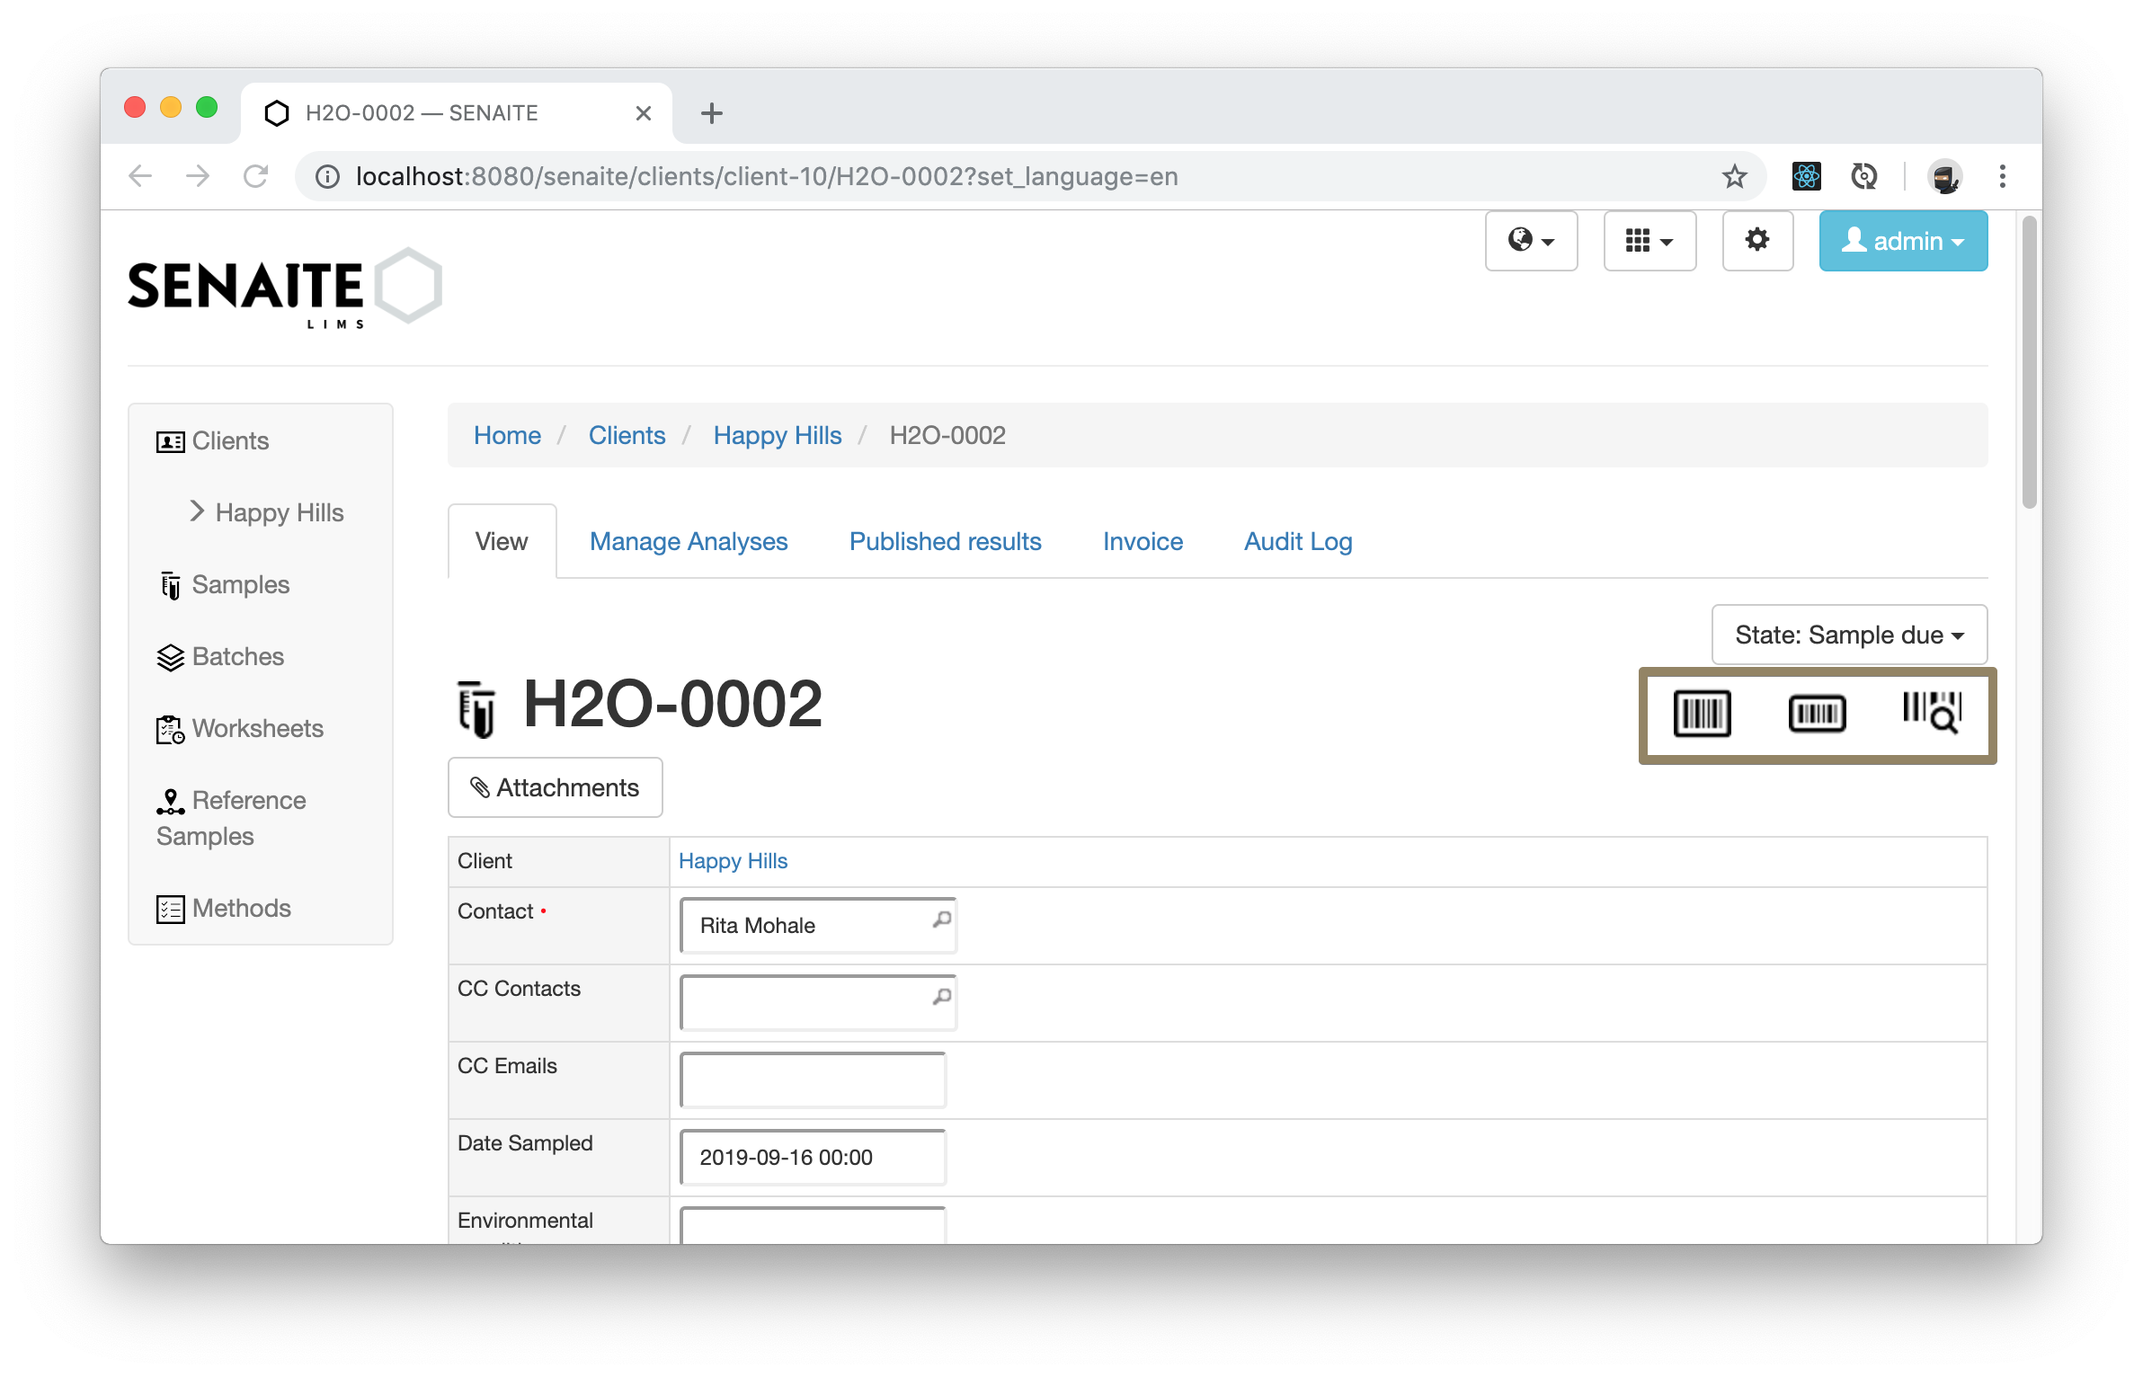Click the Attachments button

[x=555, y=787]
